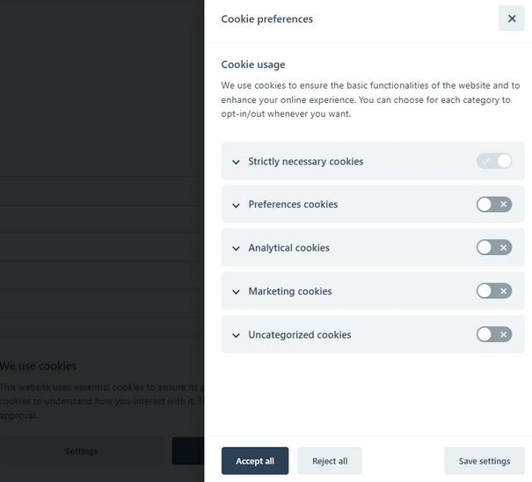Click the Reject all button
This screenshot has height=482, width=532.
point(330,461)
